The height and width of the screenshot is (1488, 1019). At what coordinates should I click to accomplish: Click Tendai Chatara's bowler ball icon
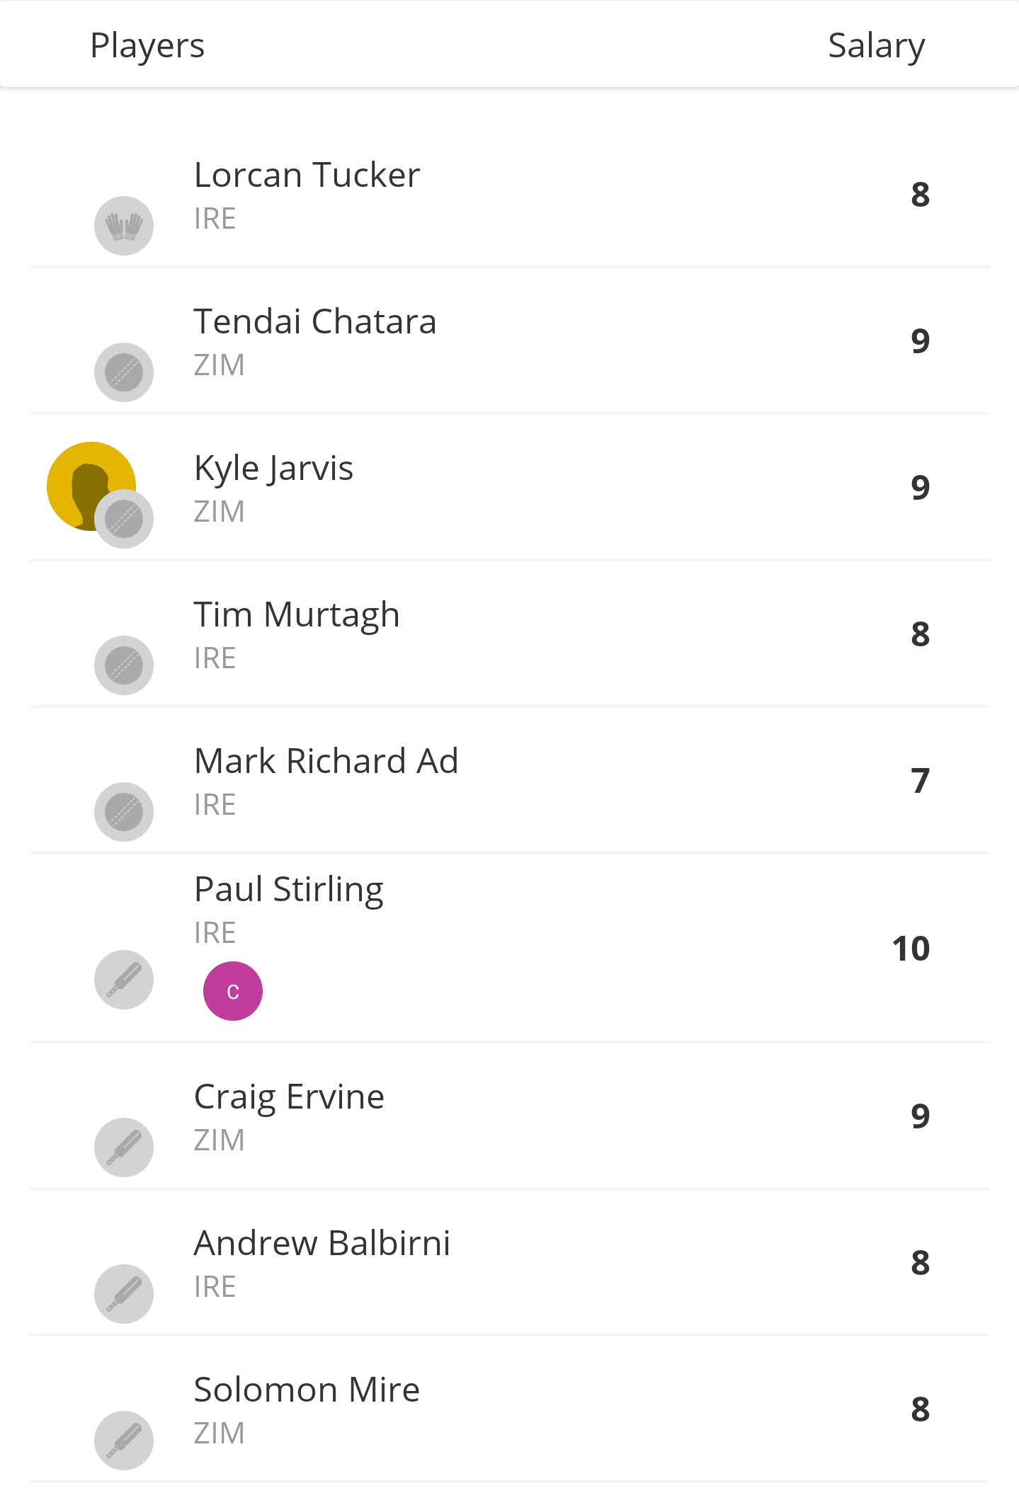[x=124, y=372]
